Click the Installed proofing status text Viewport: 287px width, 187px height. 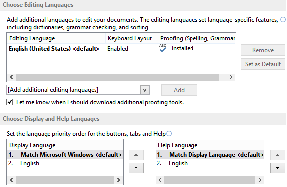[x=183, y=48]
